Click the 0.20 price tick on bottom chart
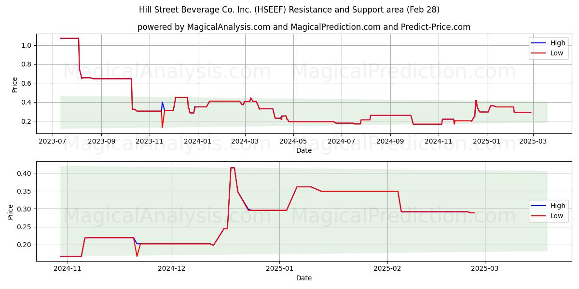 point(25,245)
